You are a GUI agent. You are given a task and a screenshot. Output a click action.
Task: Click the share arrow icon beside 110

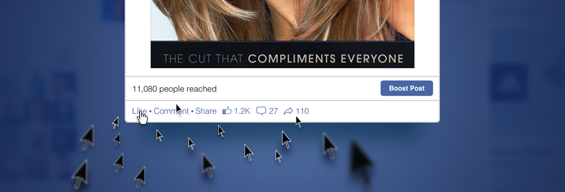[x=288, y=111]
